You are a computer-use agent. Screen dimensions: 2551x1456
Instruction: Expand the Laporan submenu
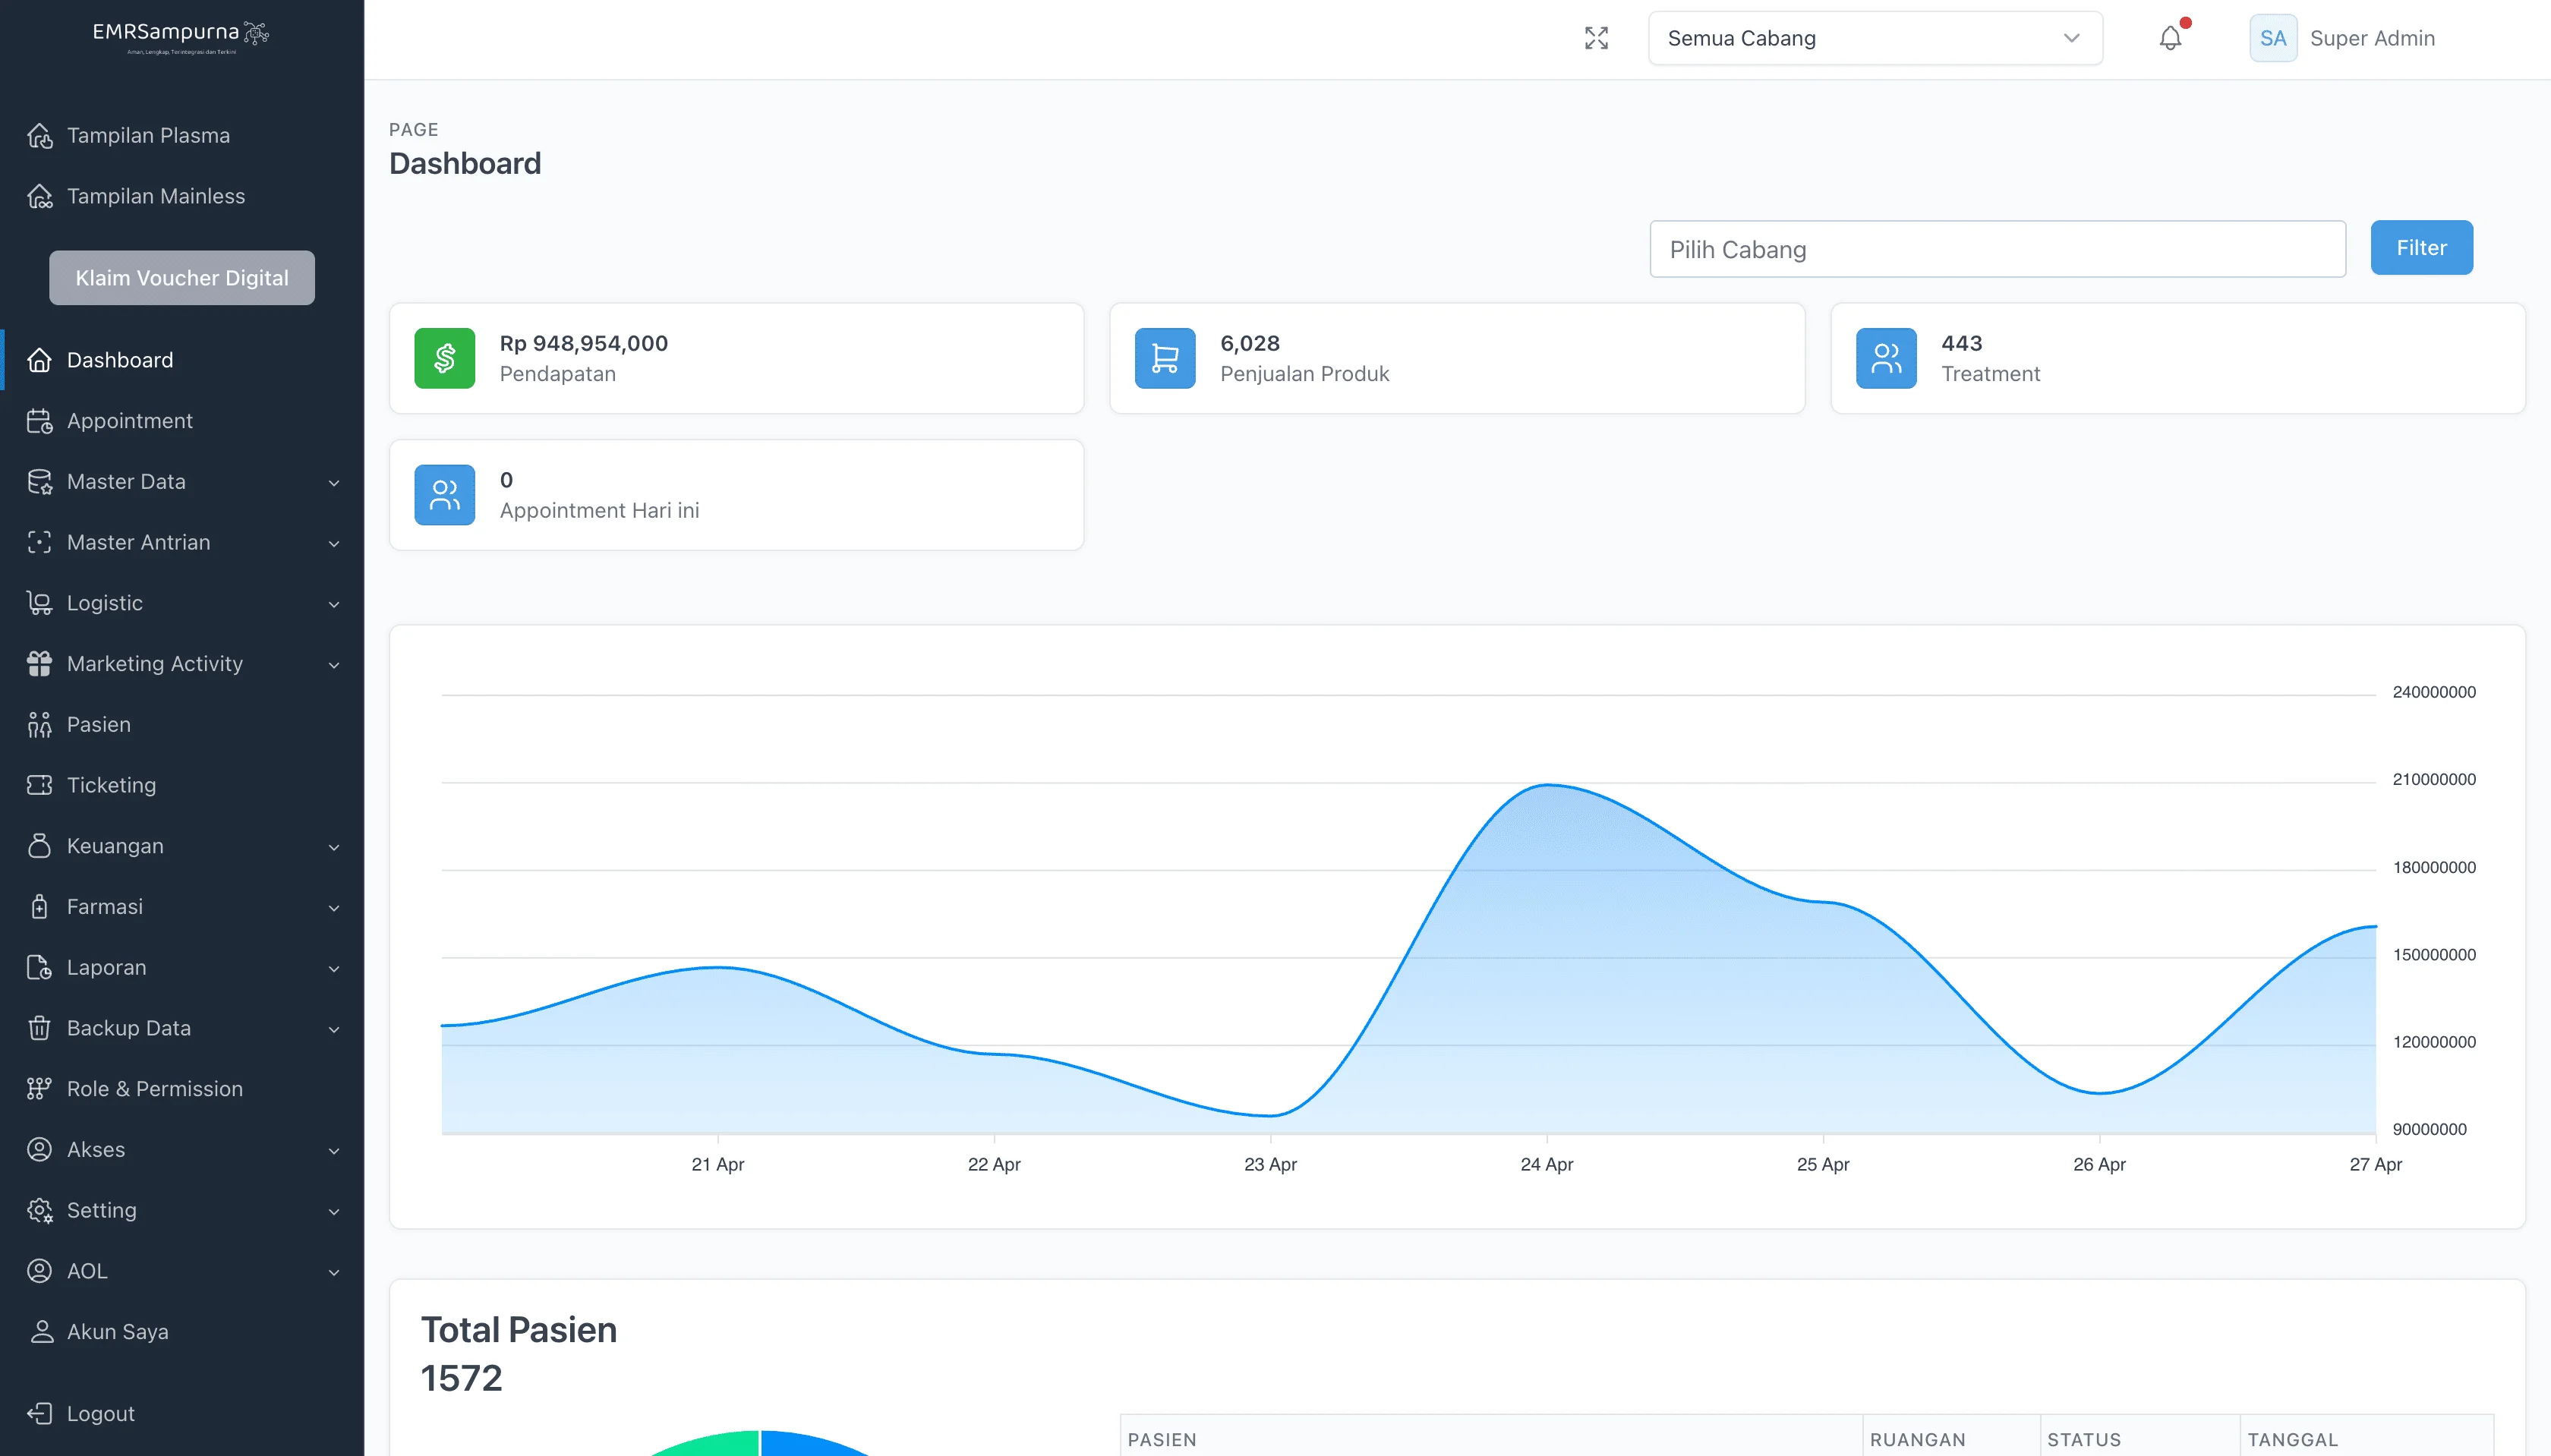point(333,968)
